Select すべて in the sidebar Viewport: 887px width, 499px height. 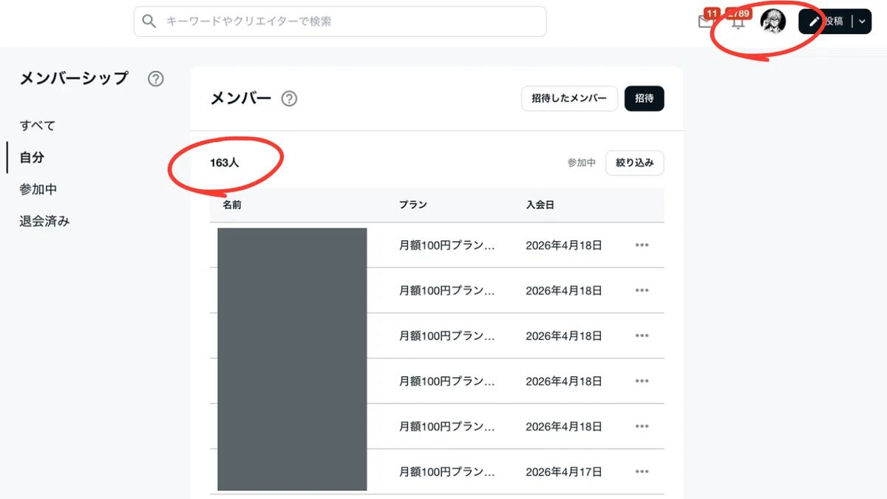[37, 126]
